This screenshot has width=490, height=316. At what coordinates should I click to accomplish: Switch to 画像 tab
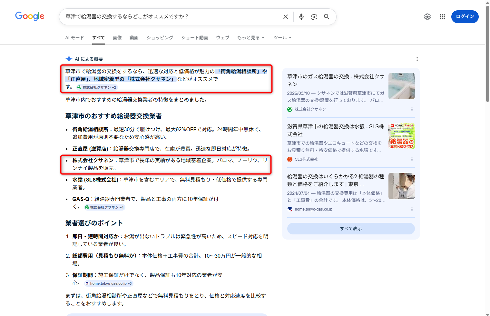(x=117, y=38)
